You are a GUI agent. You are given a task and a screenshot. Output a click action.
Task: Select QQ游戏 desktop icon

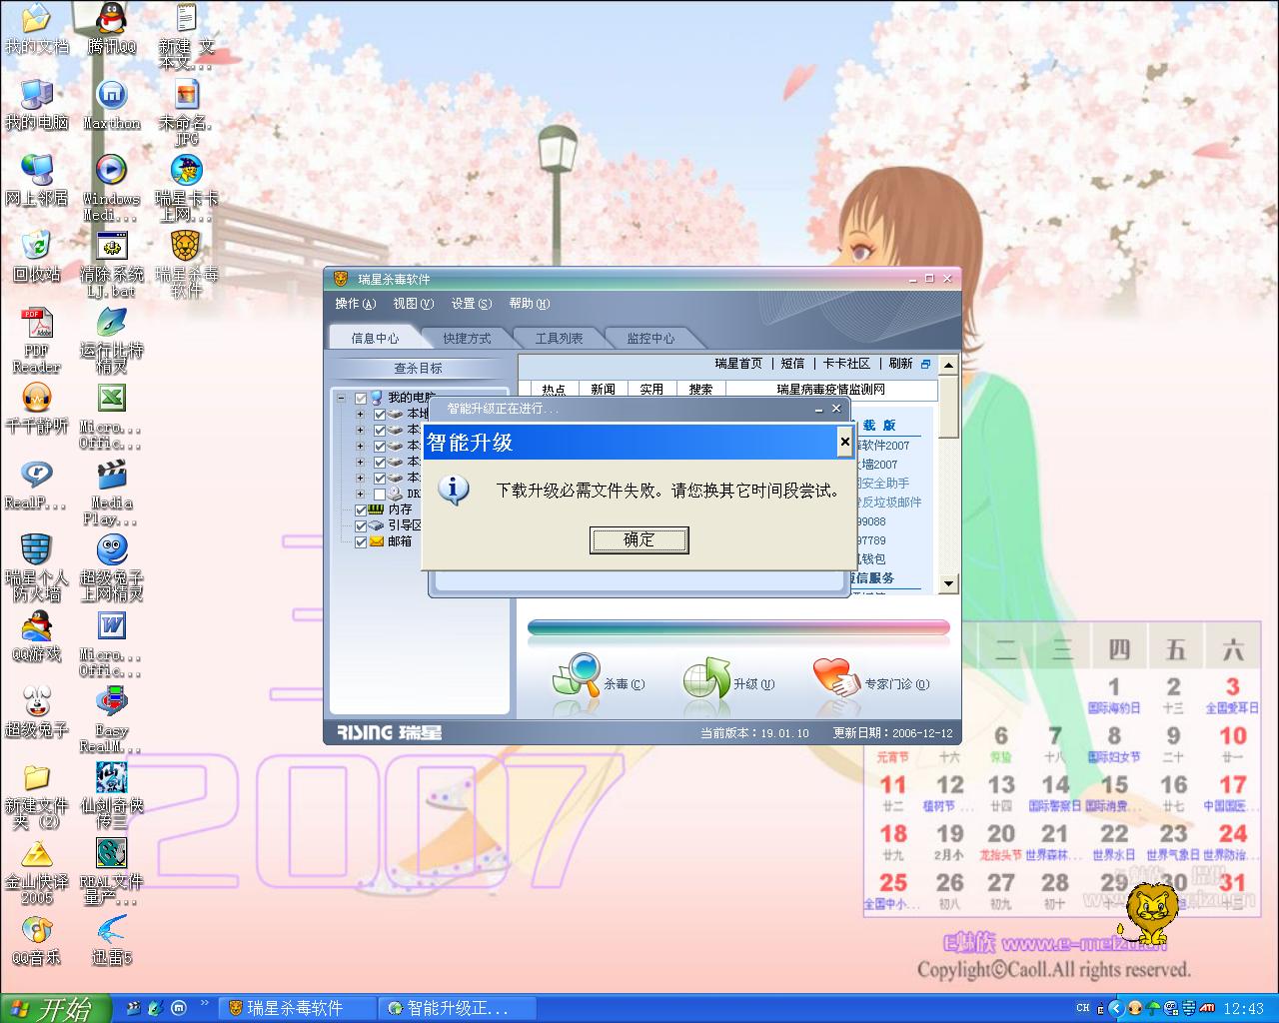tap(37, 636)
